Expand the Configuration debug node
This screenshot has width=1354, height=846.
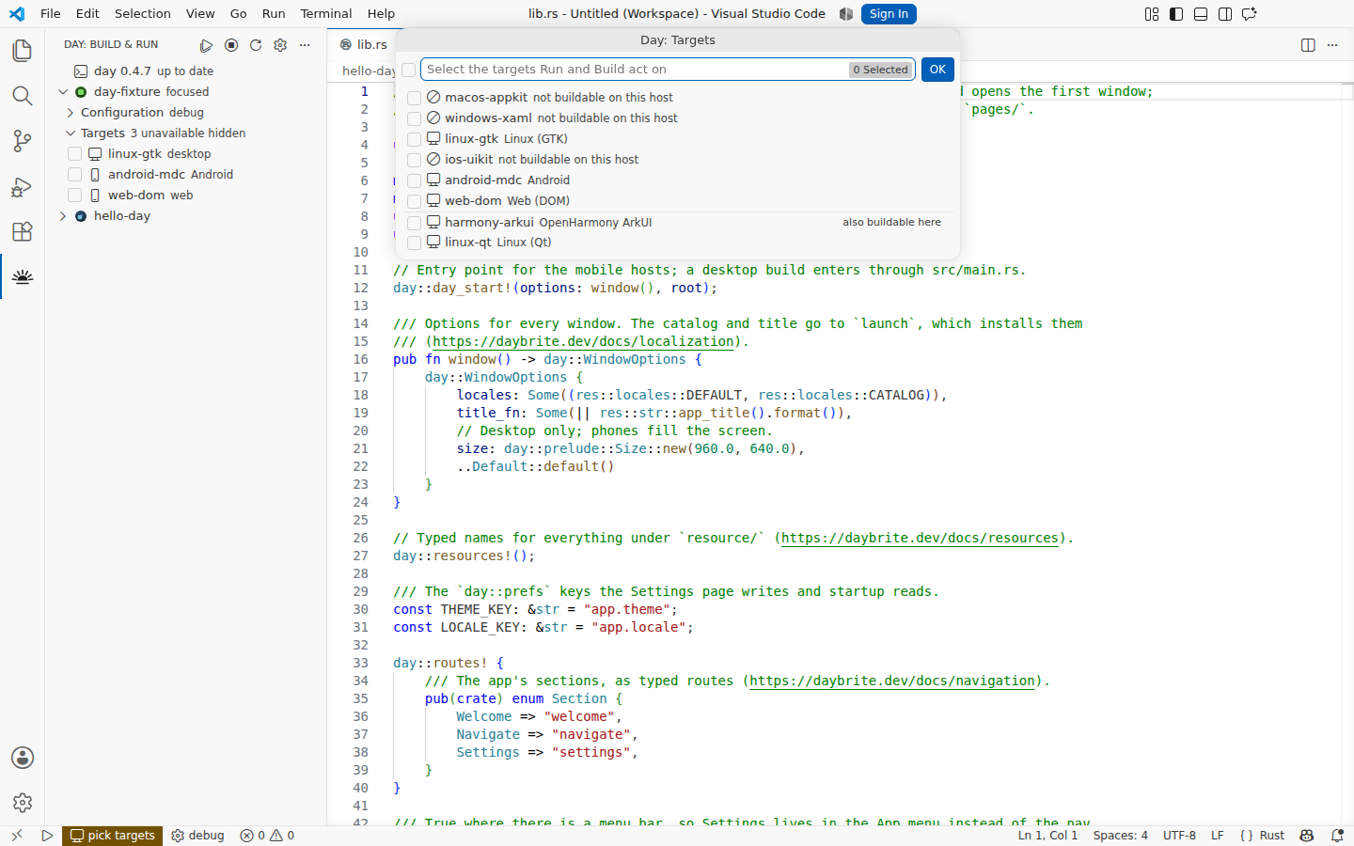(70, 113)
